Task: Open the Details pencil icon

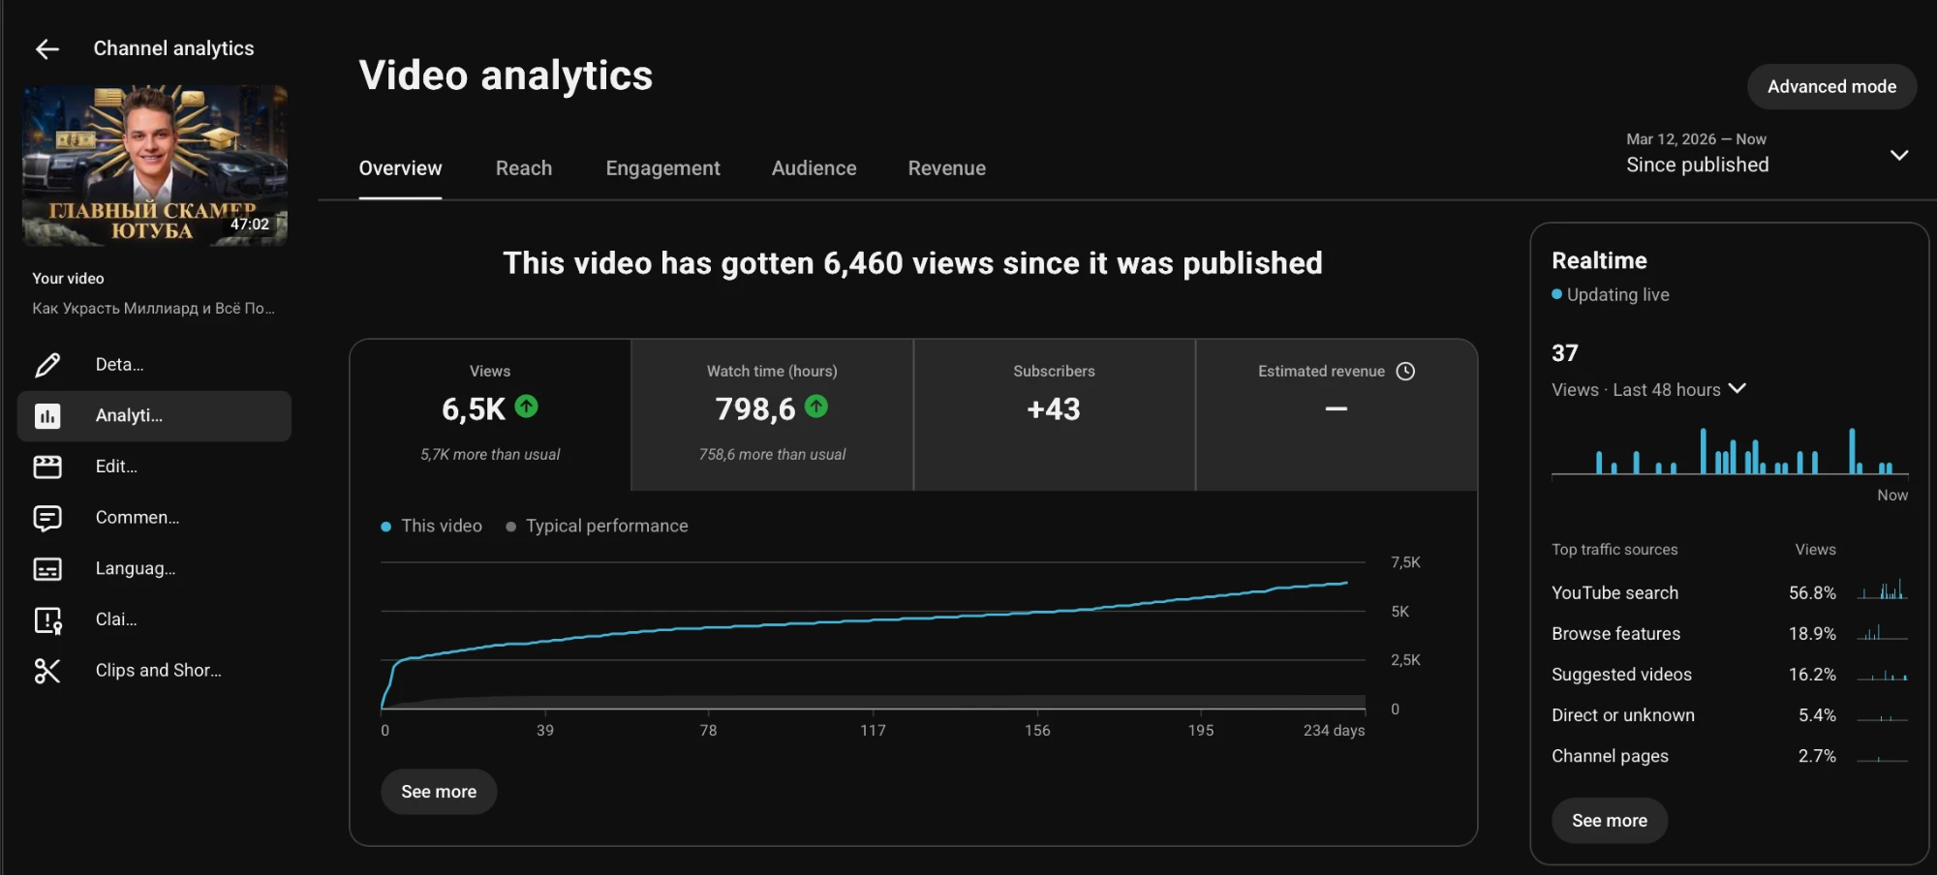Action: (47, 365)
